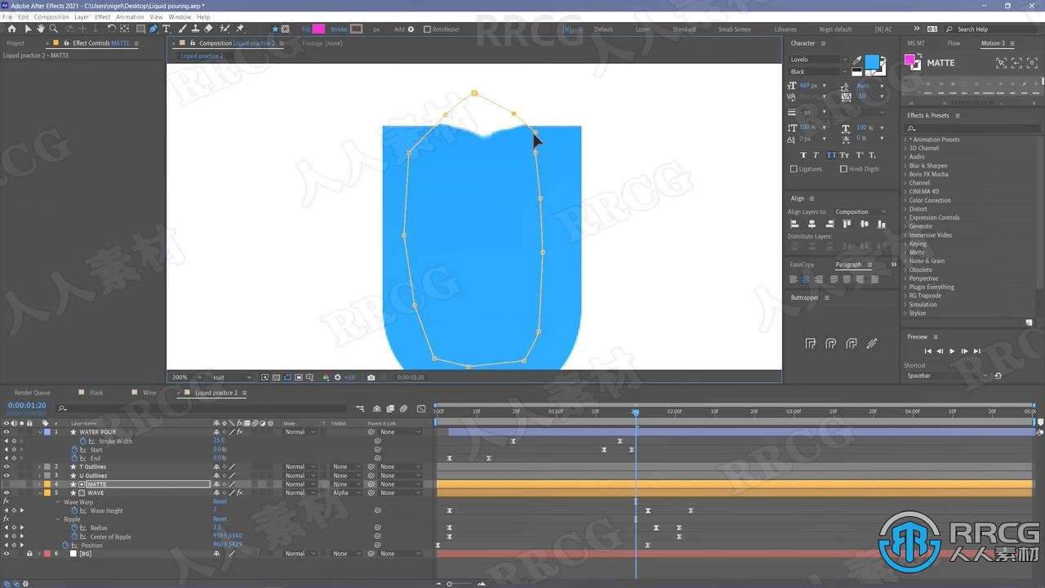Select the Type tool
The width and height of the screenshot is (1045, 588).
pos(167,29)
